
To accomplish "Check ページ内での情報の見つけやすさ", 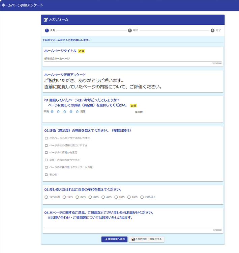I will click(x=46, y=145).
